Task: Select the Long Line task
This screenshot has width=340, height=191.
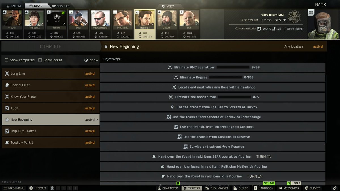Action: [51, 74]
